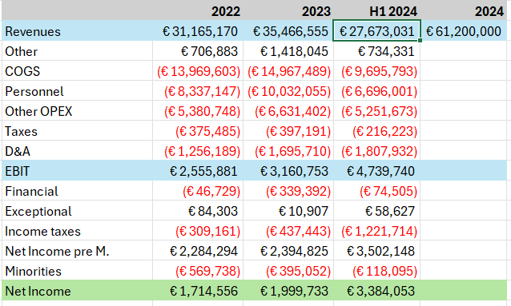Click the Income taxes row label
The image size is (511, 306).
(x=42, y=232)
